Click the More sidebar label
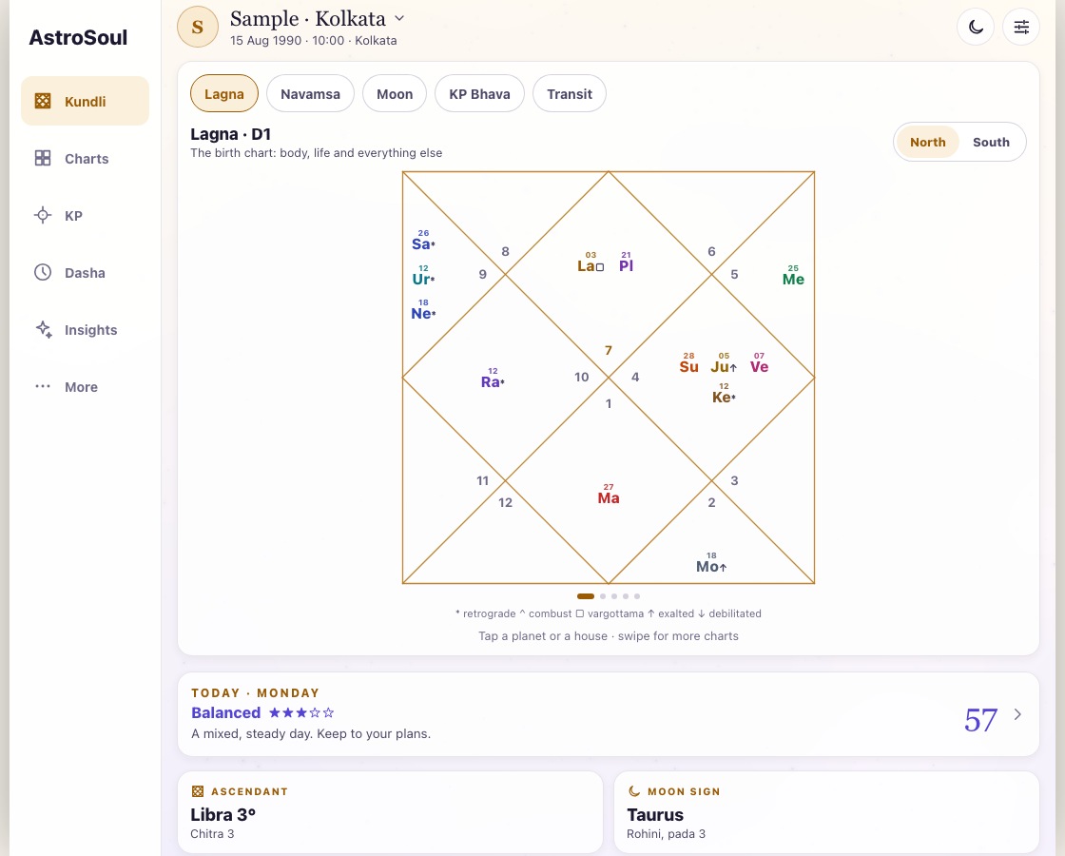The width and height of the screenshot is (1065, 856). point(81,387)
